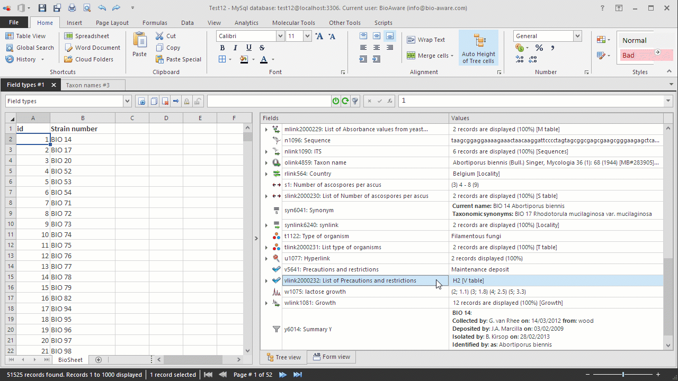
Task: Expand the wlink1081: Growth row
Action: tap(266, 303)
